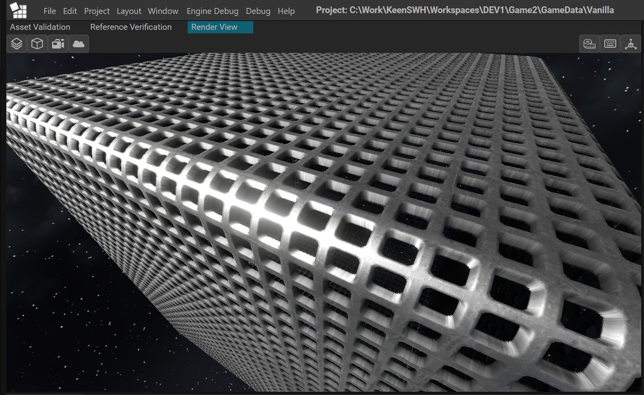Image resolution: width=644 pixels, height=395 pixels.
Task: Open the File menu
Action: pyautogui.click(x=50, y=11)
